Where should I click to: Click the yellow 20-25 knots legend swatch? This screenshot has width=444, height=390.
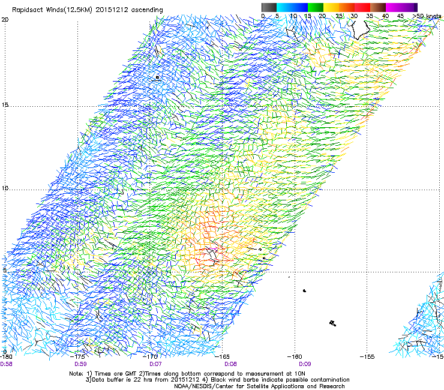coord(331,7)
